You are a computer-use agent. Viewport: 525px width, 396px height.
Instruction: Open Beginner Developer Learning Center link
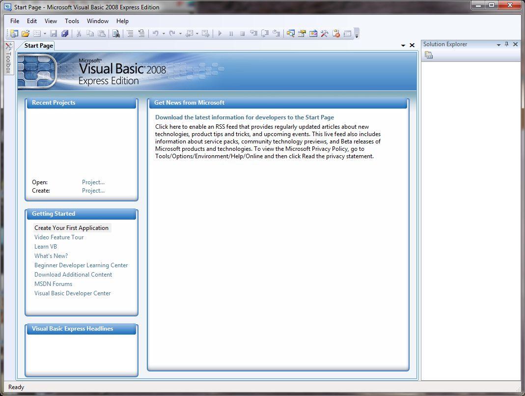pos(81,265)
